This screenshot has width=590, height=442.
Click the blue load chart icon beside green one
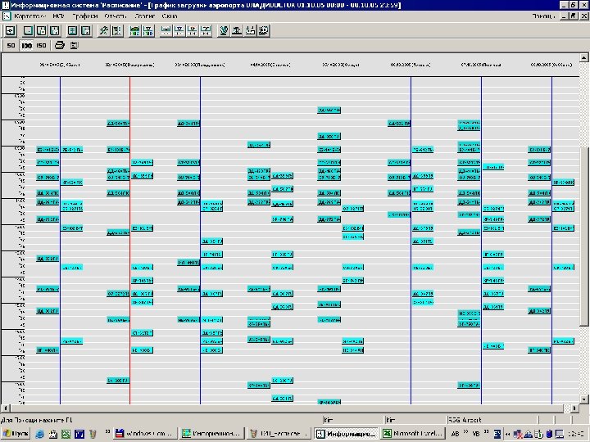click(147, 30)
